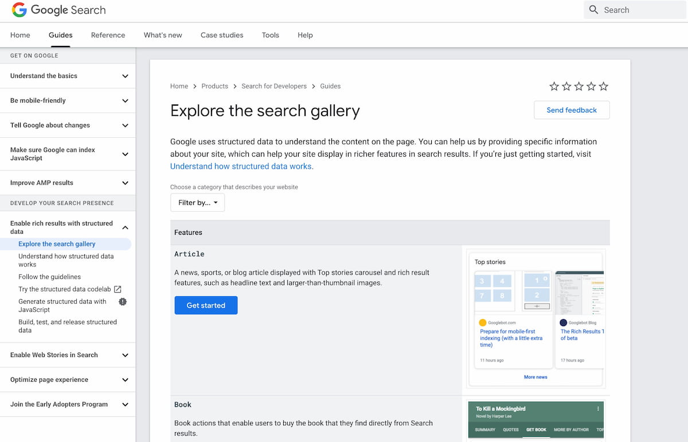Expand Enable Web Stories in Search

[x=124, y=355]
